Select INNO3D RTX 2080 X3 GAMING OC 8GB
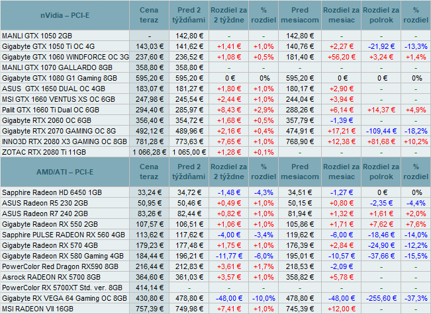Viewport: 431px width, 314px height. 65,141
